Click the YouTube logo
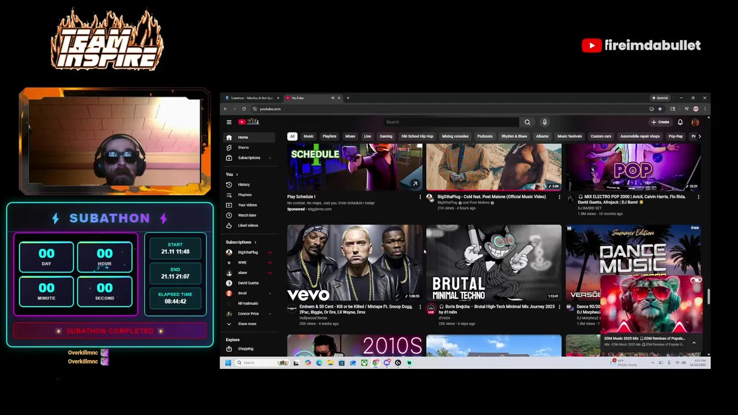The width and height of the screenshot is (738, 415). click(x=248, y=122)
